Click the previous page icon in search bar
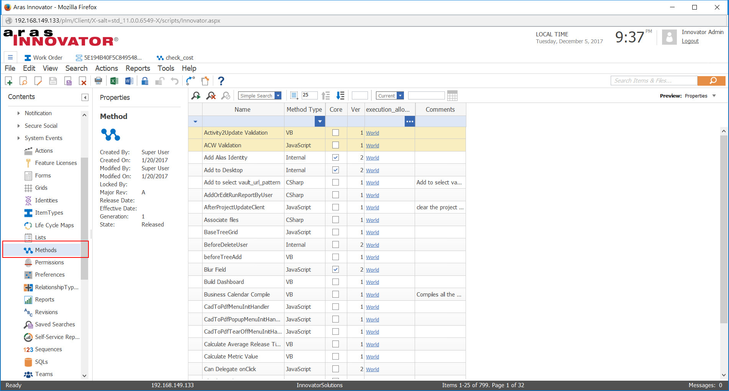Viewport: 729px width, 391px height. tap(325, 96)
